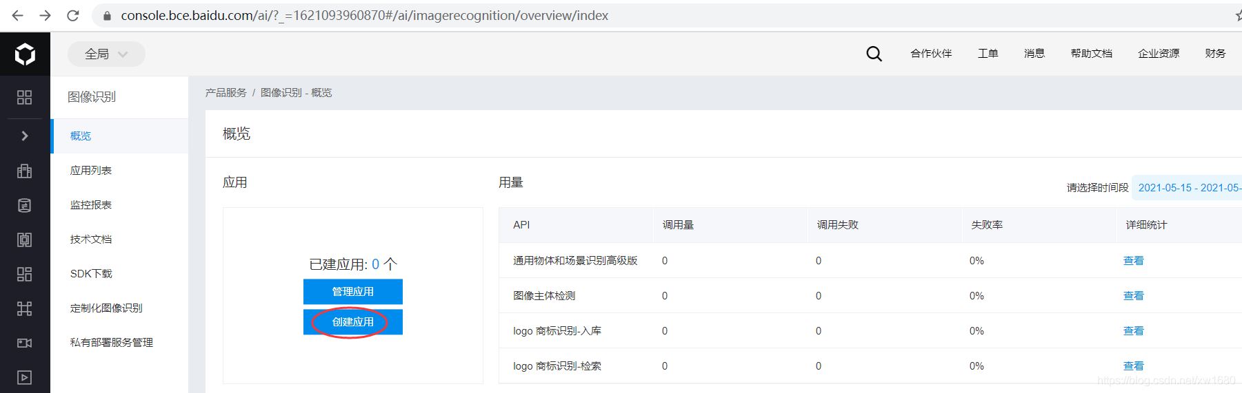Open 监控报表 in the left menu

pyautogui.click(x=91, y=204)
